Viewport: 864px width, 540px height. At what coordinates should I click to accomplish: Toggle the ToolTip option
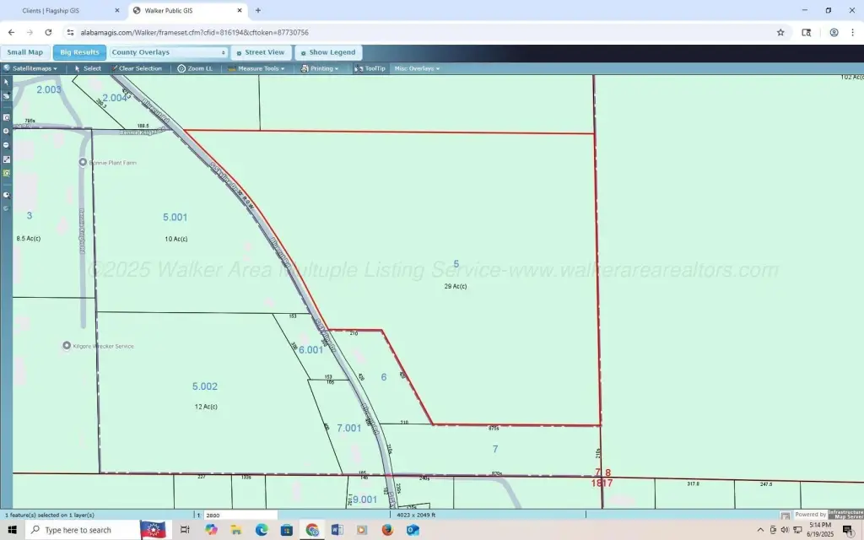(x=370, y=68)
